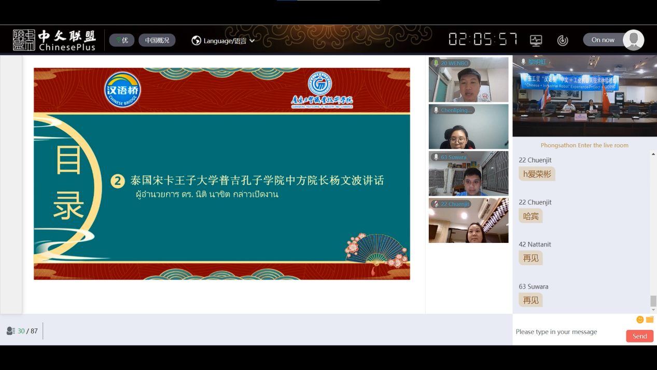Click microphone icon on 63 Suwara video
This screenshot has height=370, width=657.
pos(436,157)
